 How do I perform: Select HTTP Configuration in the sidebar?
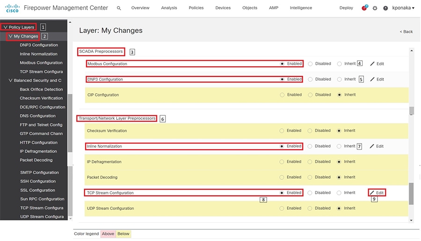coord(38,143)
